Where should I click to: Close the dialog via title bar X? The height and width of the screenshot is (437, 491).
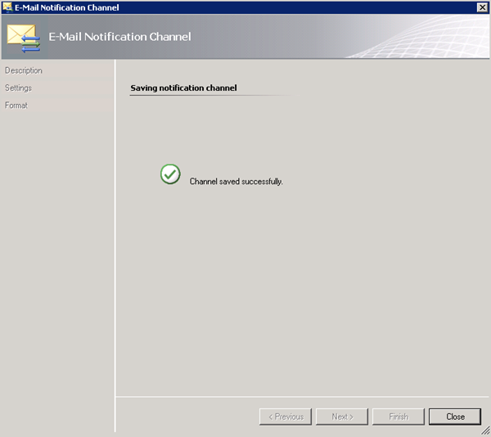(482, 7)
